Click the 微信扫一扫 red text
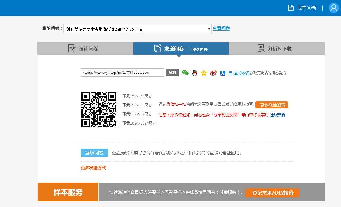The image size is (341, 207). pyautogui.click(x=177, y=104)
